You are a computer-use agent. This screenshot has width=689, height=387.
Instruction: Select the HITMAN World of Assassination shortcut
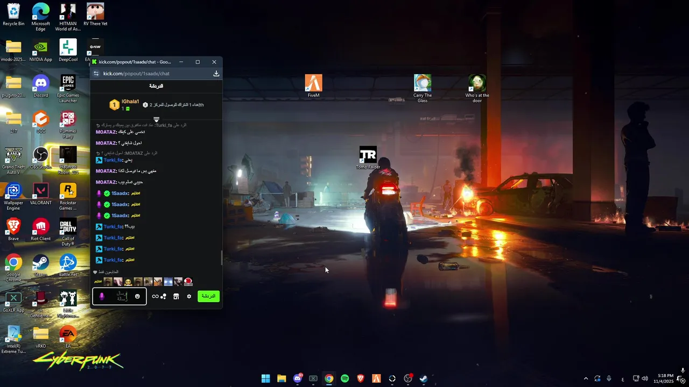[x=68, y=17]
